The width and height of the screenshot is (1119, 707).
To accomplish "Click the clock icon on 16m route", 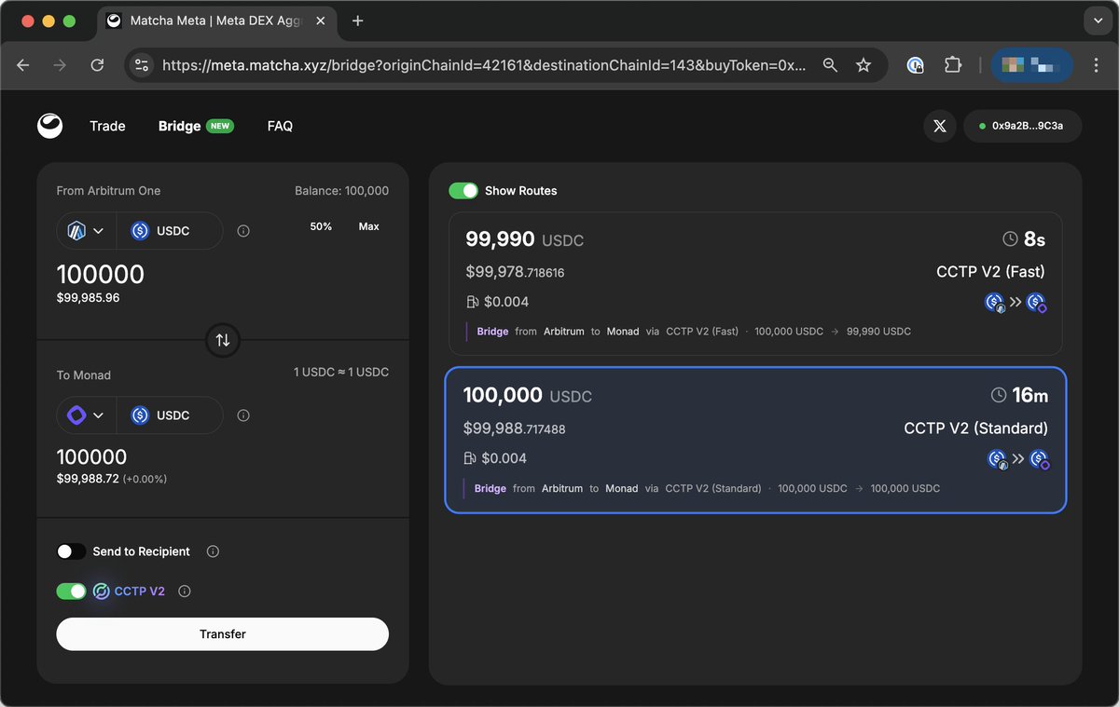I will [x=999, y=396].
